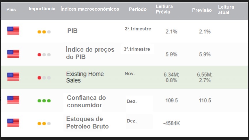
Task: Click the US flag beside Estoques de Petróleo Bruto
Action: 13,122
